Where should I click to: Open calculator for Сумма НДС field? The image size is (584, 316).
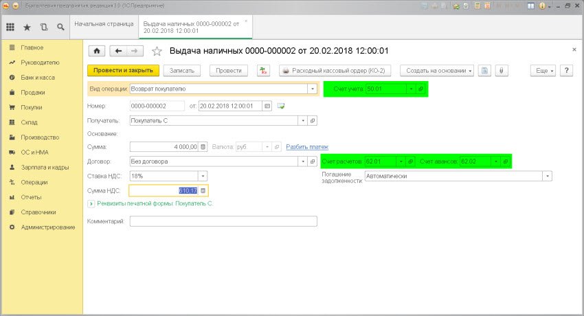203,191
